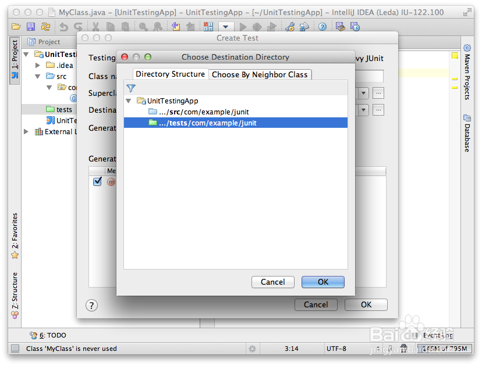Click the Help question mark toolbar icon
Viewport: 482px width, 366px height.
pyautogui.click(x=322, y=26)
